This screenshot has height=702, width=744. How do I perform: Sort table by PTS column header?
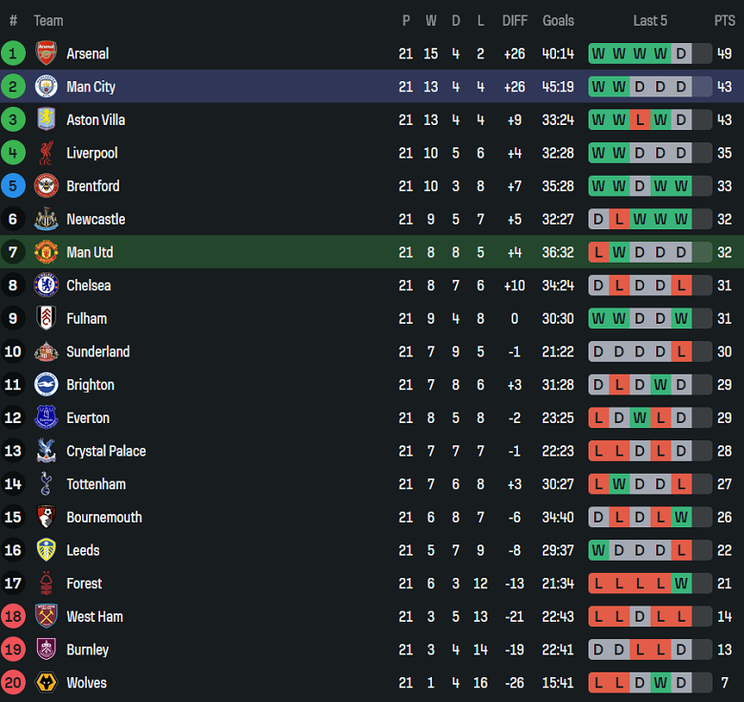click(x=724, y=20)
